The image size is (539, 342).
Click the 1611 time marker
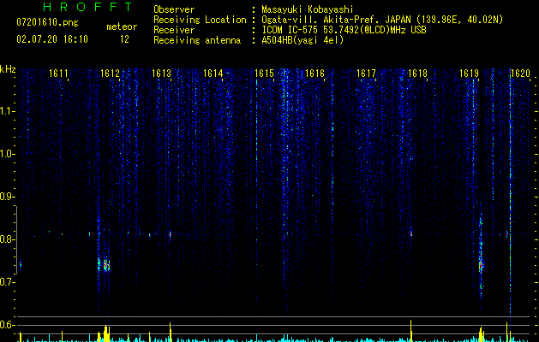(x=58, y=73)
